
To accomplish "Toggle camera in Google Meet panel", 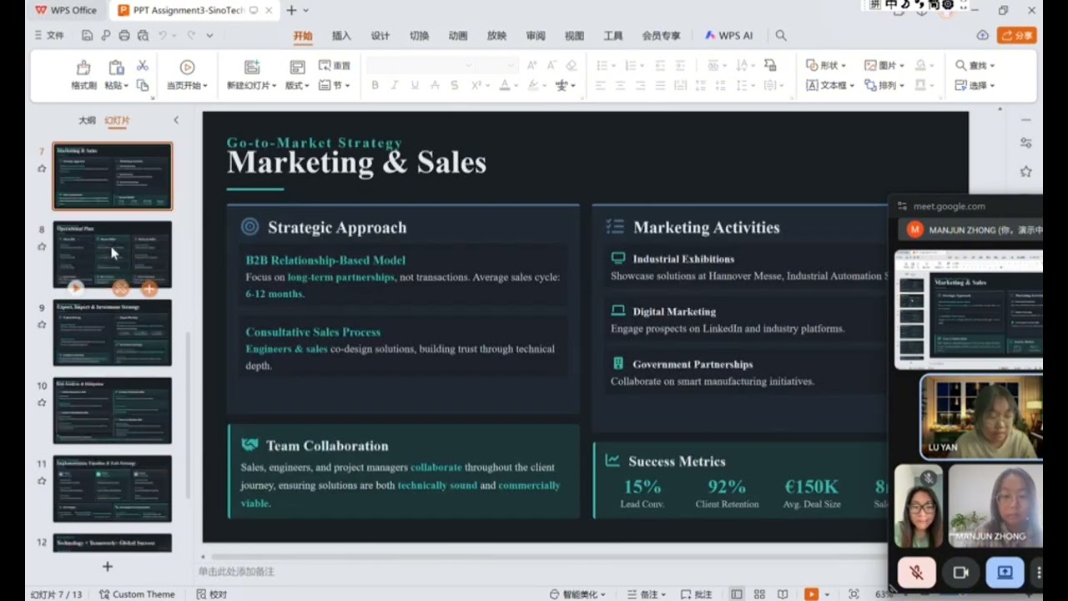I will (x=960, y=572).
